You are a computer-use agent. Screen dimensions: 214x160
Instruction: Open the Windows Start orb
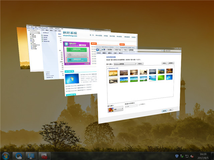coord(6,156)
